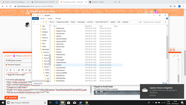Open the Partage ribbon tab

coord(50,18)
